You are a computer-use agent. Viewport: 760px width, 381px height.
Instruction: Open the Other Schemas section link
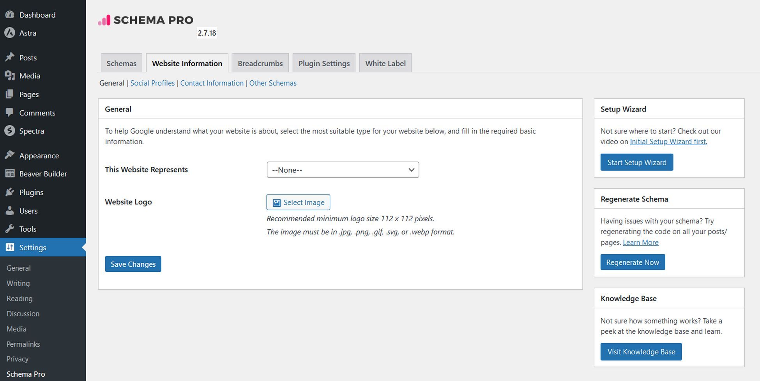click(x=273, y=83)
